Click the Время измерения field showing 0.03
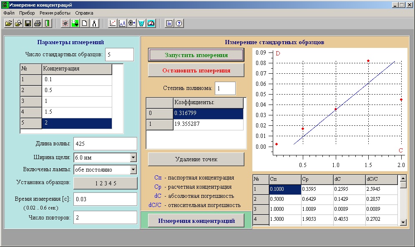The height and width of the screenshot is (247, 415). pos(106,199)
